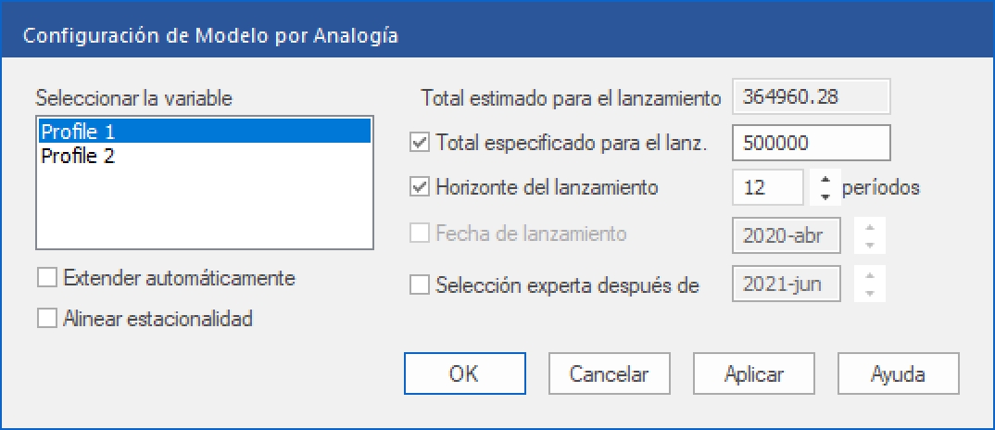Click up arrow beside 2021-jun date
995x430 pixels.
tap(870, 275)
